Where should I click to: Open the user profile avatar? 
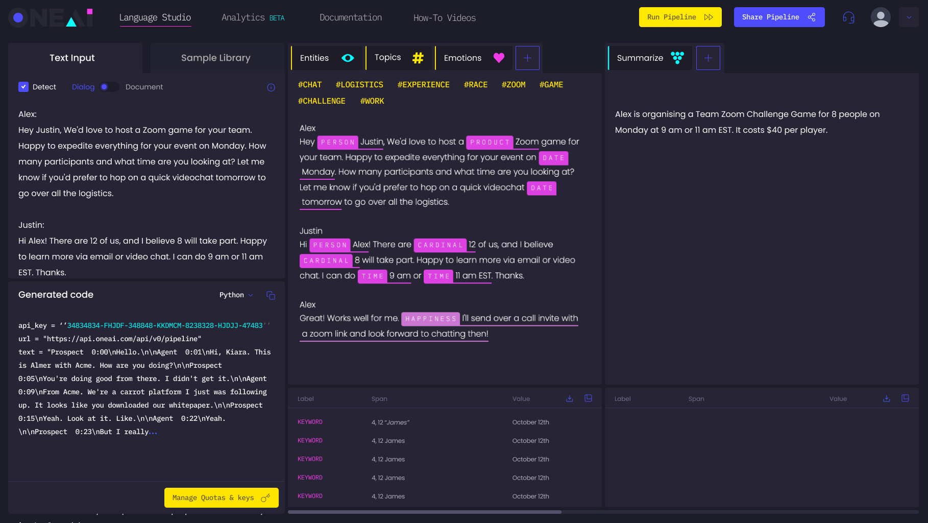881,17
